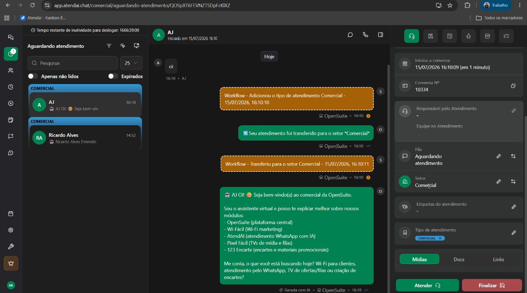Click the cursor-sparkle select icon in list header
The width and height of the screenshot is (527, 293).
123,46
